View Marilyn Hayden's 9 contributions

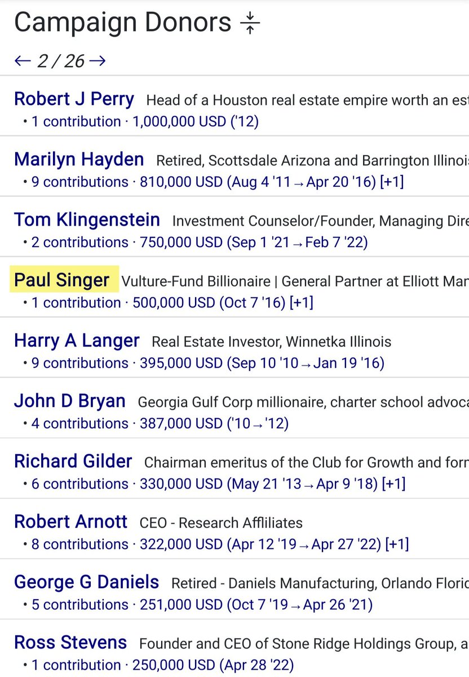(x=80, y=182)
